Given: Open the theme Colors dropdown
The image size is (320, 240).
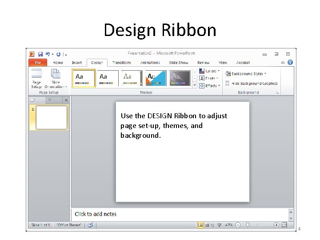Looking at the screenshot, I should pos(210,71).
